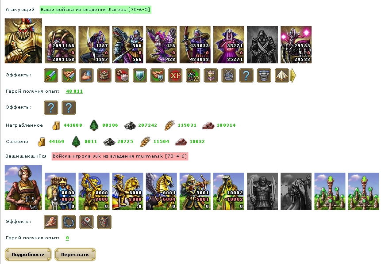Open defender hero experience link 0
This screenshot has height=264, width=381.
tap(67, 238)
